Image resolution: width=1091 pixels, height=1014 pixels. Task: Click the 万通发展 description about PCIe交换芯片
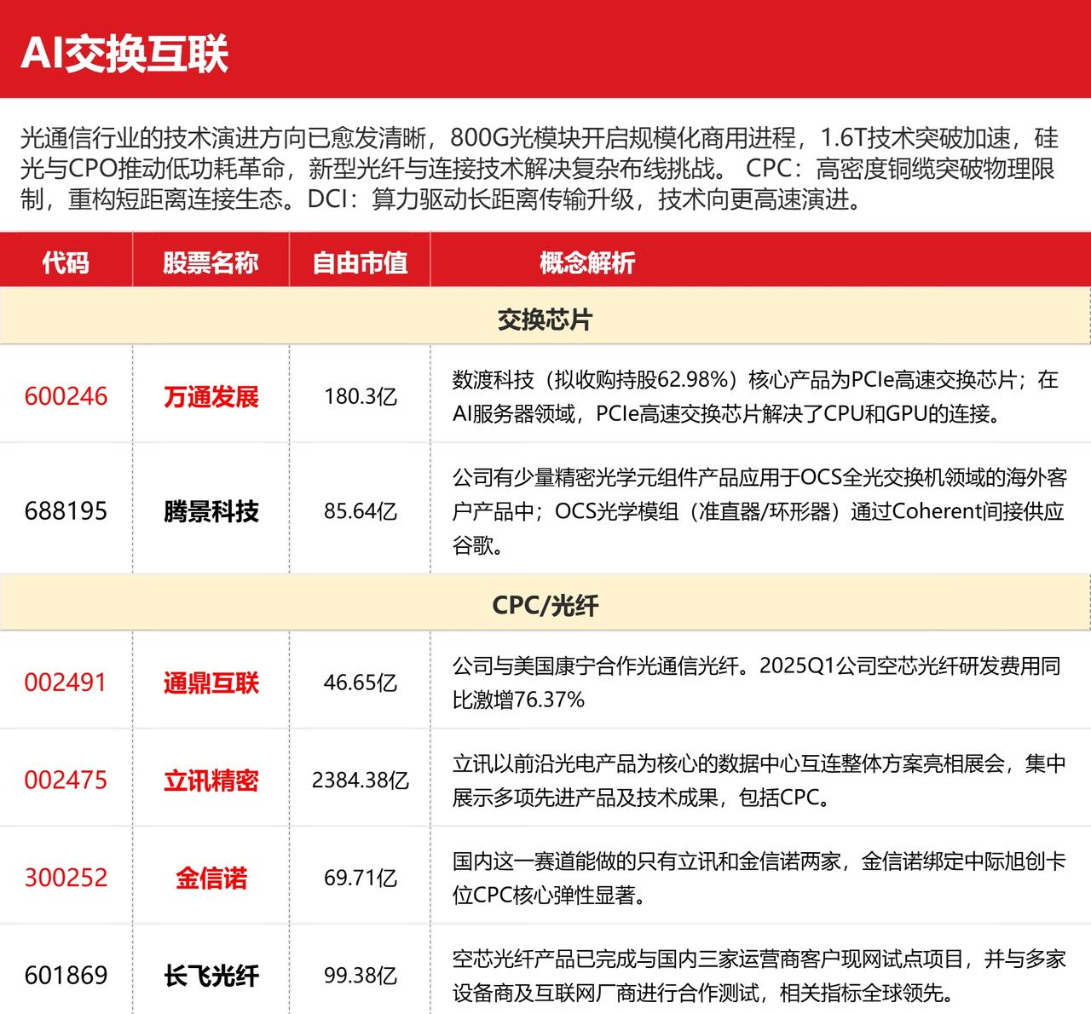pyautogui.click(x=755, y=396)
